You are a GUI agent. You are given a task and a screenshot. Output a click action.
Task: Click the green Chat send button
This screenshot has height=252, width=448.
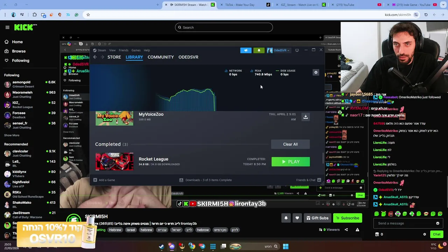point(436,234)
